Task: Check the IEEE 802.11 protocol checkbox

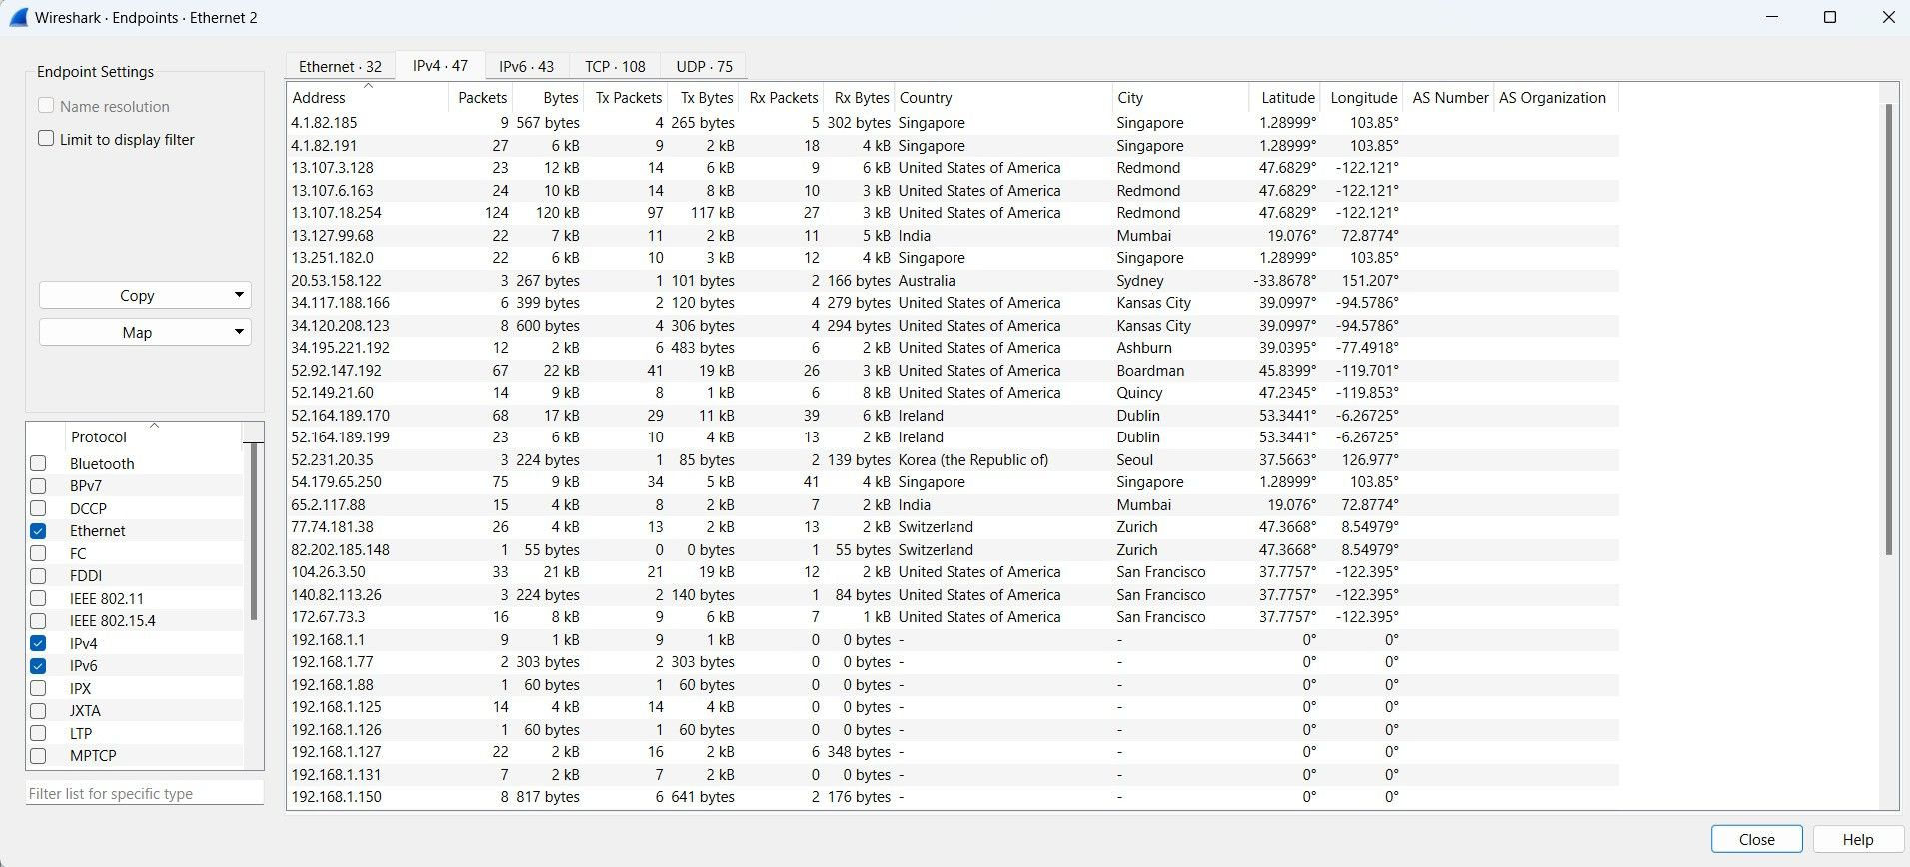Action: (38, 598)
